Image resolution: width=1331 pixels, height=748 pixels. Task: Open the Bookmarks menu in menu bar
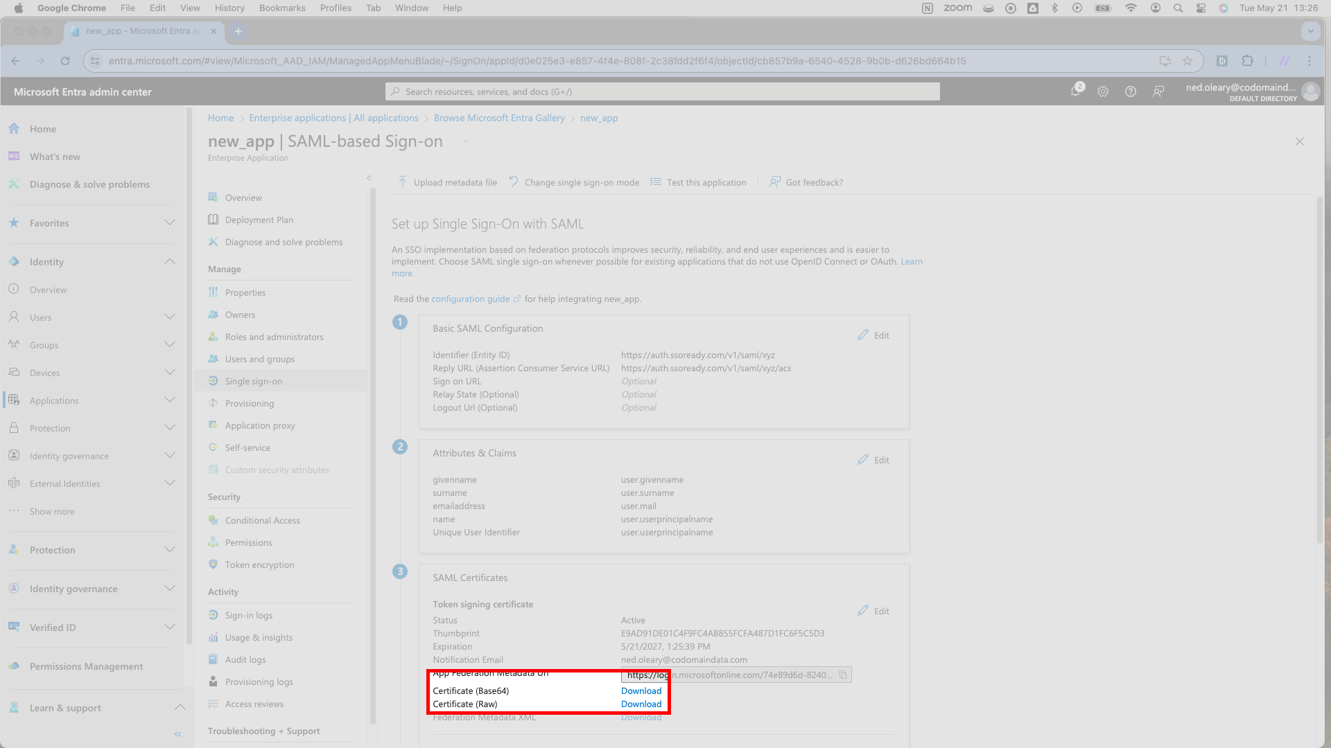(282, 8)
